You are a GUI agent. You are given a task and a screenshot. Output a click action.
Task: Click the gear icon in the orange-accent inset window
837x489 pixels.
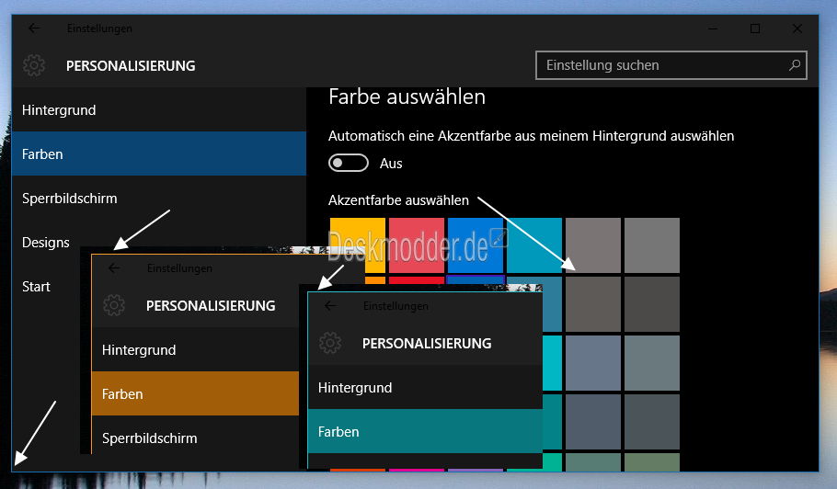pos(114,305)
